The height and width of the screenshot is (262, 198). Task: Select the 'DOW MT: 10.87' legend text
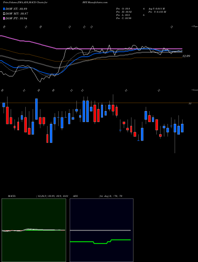pos(17,14)
